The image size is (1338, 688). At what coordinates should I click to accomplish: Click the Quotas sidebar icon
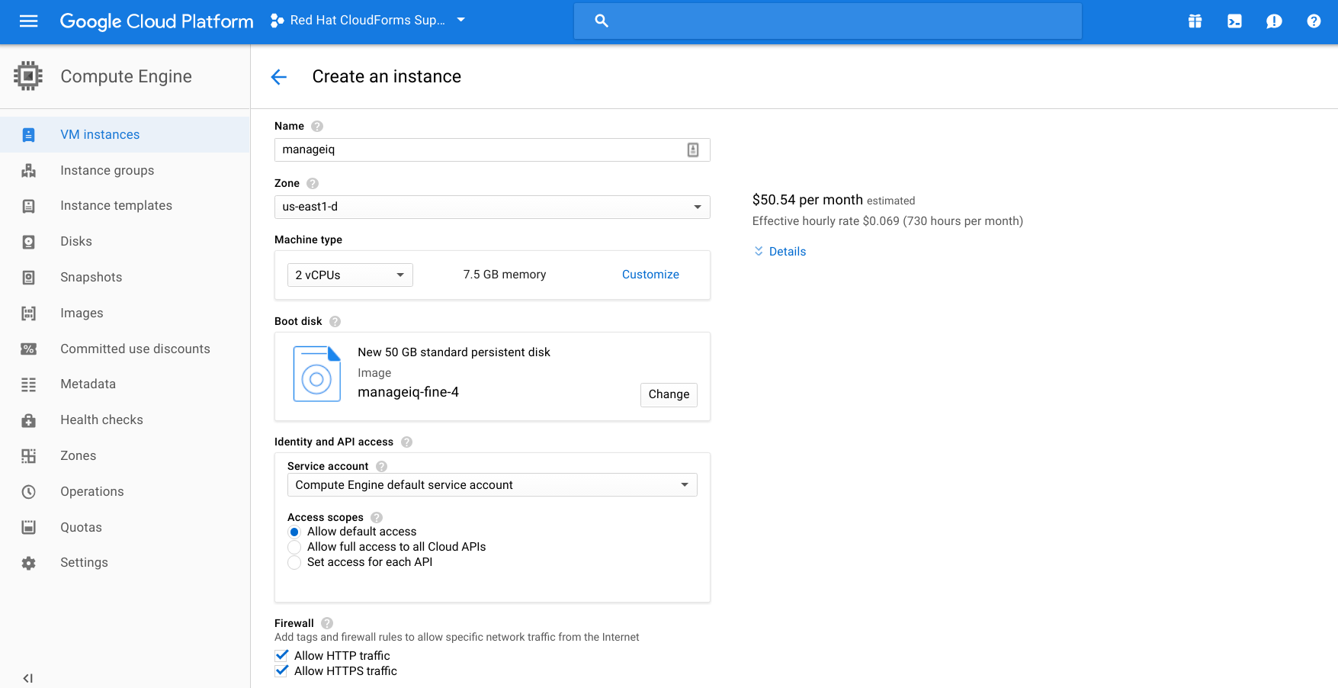pos(29,527)
